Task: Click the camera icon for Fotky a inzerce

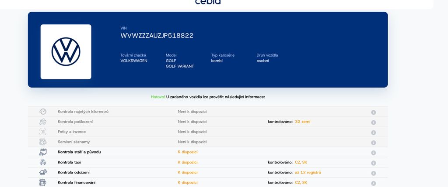Action: (43, 132)
